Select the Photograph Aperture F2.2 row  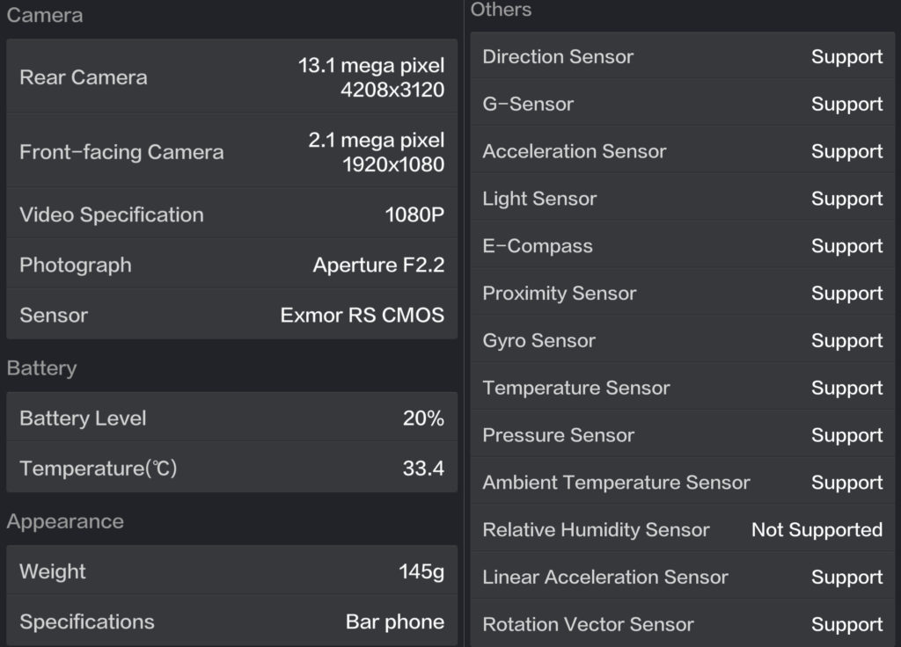pos(231,264)
